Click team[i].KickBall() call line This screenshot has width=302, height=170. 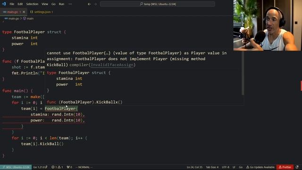tap(42, 144)
